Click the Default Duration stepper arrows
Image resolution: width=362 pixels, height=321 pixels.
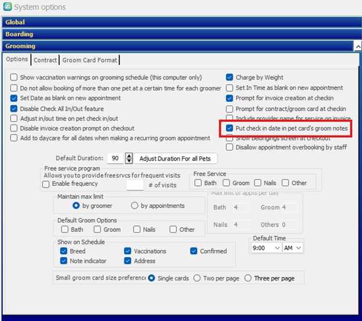129,158
